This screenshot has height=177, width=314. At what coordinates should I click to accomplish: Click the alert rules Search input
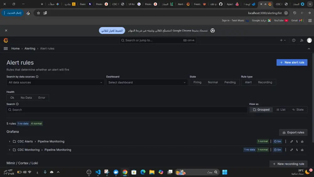pyautogui.click(x=127, y=110)
